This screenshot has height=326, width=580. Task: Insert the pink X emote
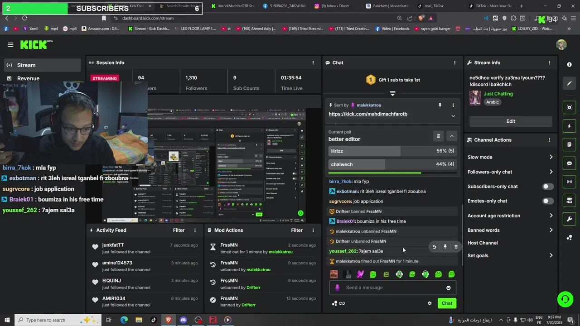pyautogui.click(x=360, y=274)
